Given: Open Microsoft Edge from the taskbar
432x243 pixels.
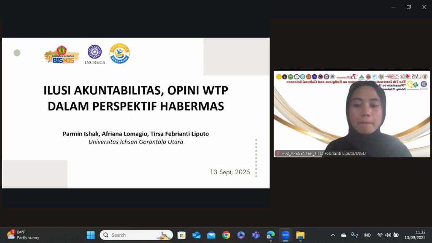Looking at the screenshot, I should point(270,235).
